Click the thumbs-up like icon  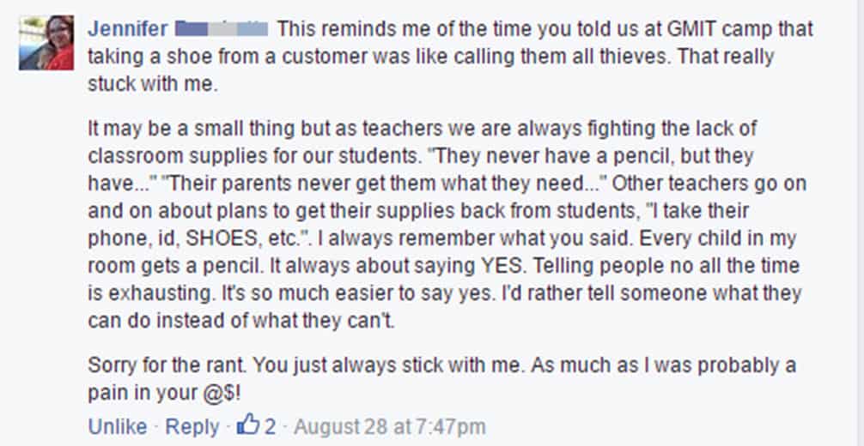[x=248, y=425]
